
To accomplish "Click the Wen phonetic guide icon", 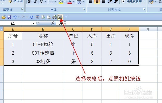I will pyautogui.click(x=79, y=2).
